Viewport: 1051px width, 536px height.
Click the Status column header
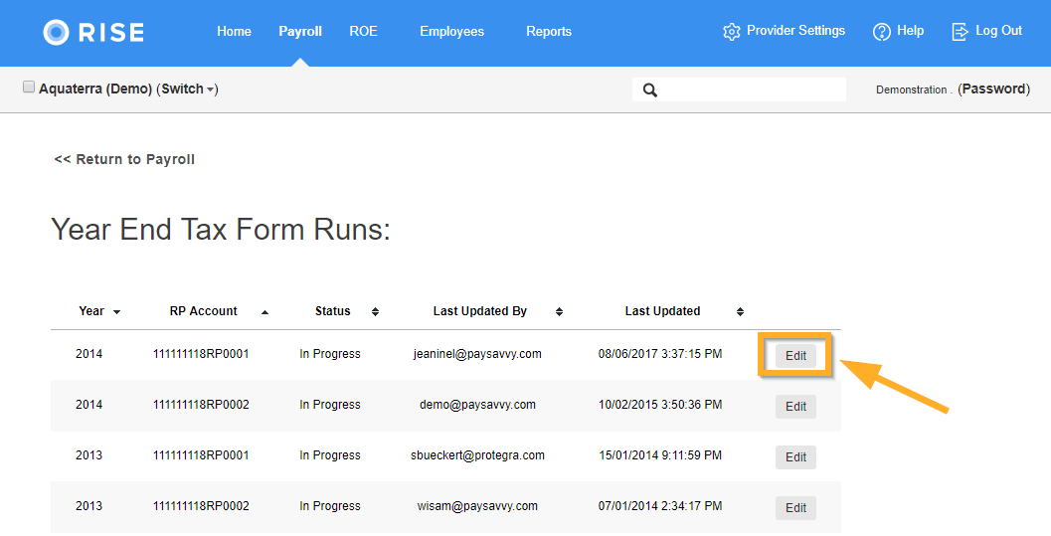[x=333, y=311]
